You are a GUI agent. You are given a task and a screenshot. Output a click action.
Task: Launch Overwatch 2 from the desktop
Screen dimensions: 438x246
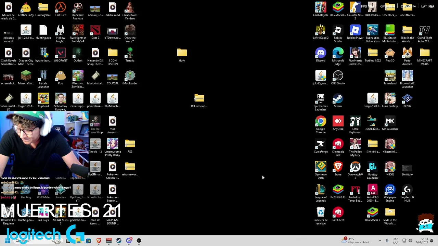[x=355, y=170]
